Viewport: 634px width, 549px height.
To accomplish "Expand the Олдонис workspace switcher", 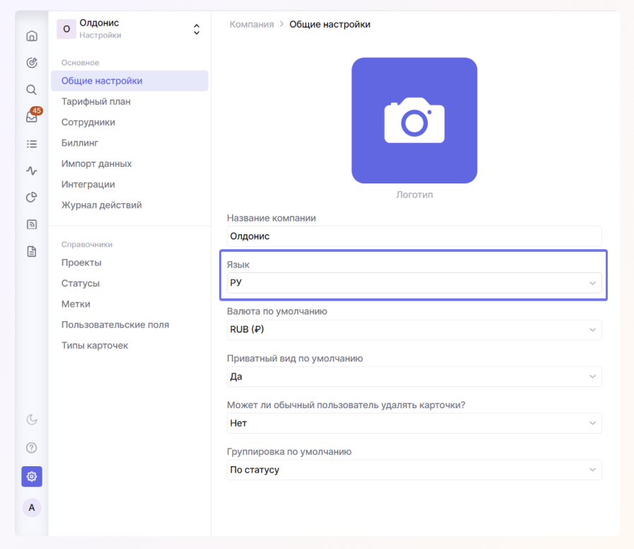I will pyautogui.click(x=196, y=29).
